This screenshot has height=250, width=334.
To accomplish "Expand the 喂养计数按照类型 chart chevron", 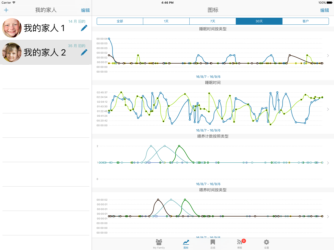I will coord(328,163).
